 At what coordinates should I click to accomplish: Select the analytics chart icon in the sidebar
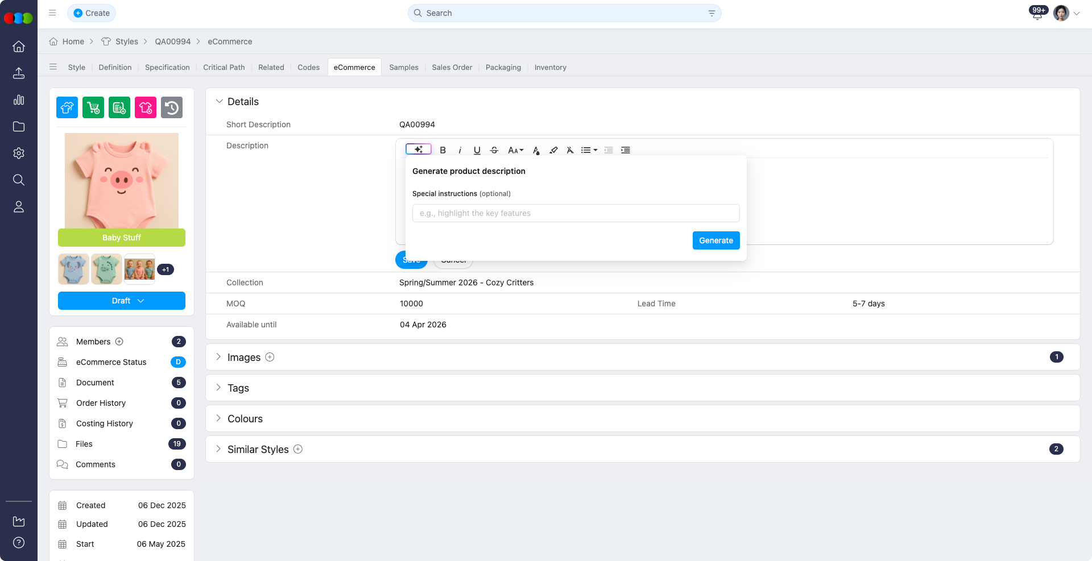[19, 99]
